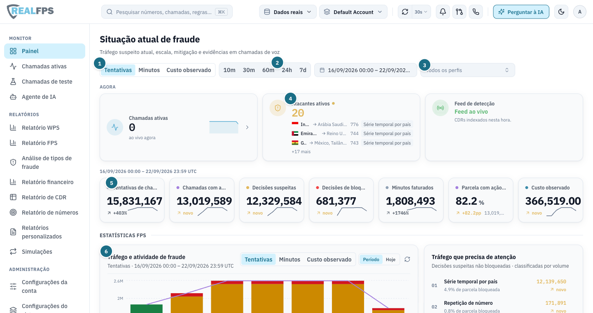Viewport: 593px width, 313px height.
Task: Click the Atacantes ativos shield warning icon
Action: pos(278,108)
